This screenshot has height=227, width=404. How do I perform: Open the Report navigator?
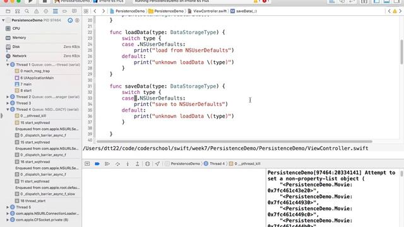click(74, 11)
